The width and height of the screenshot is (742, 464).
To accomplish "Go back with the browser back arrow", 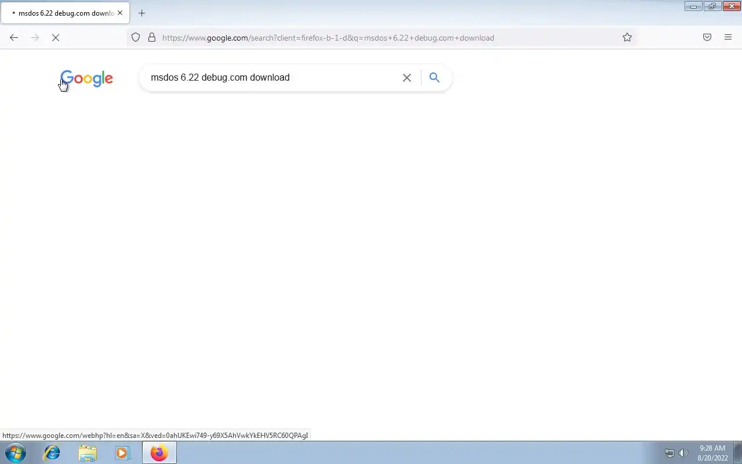I will (14, 38).
